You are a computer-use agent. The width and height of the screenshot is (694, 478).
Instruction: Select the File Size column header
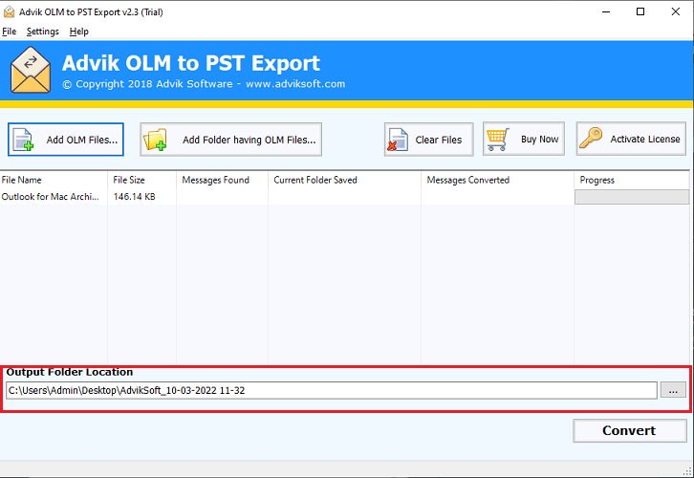[x=141, y=180]
